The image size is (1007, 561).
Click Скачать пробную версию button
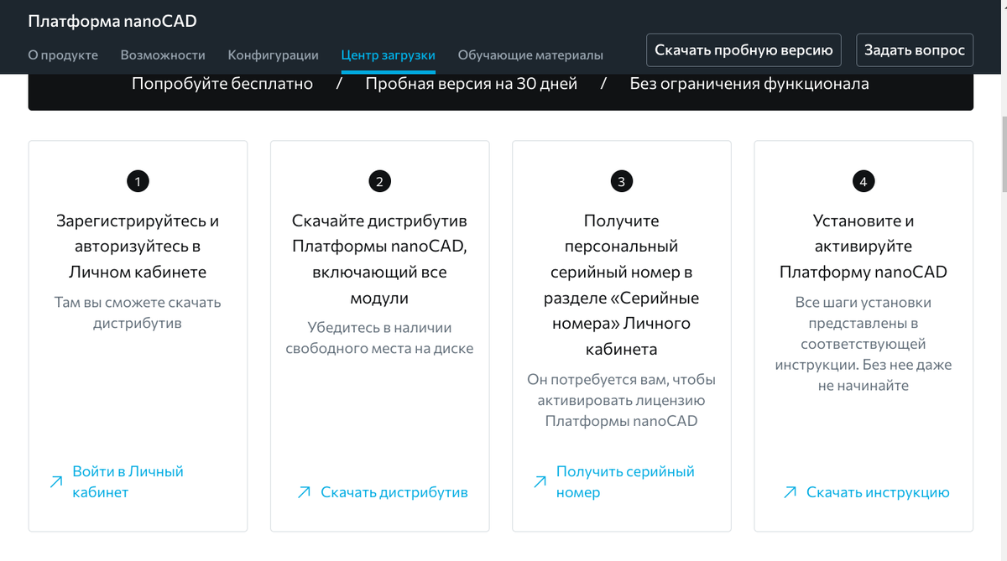744,50
